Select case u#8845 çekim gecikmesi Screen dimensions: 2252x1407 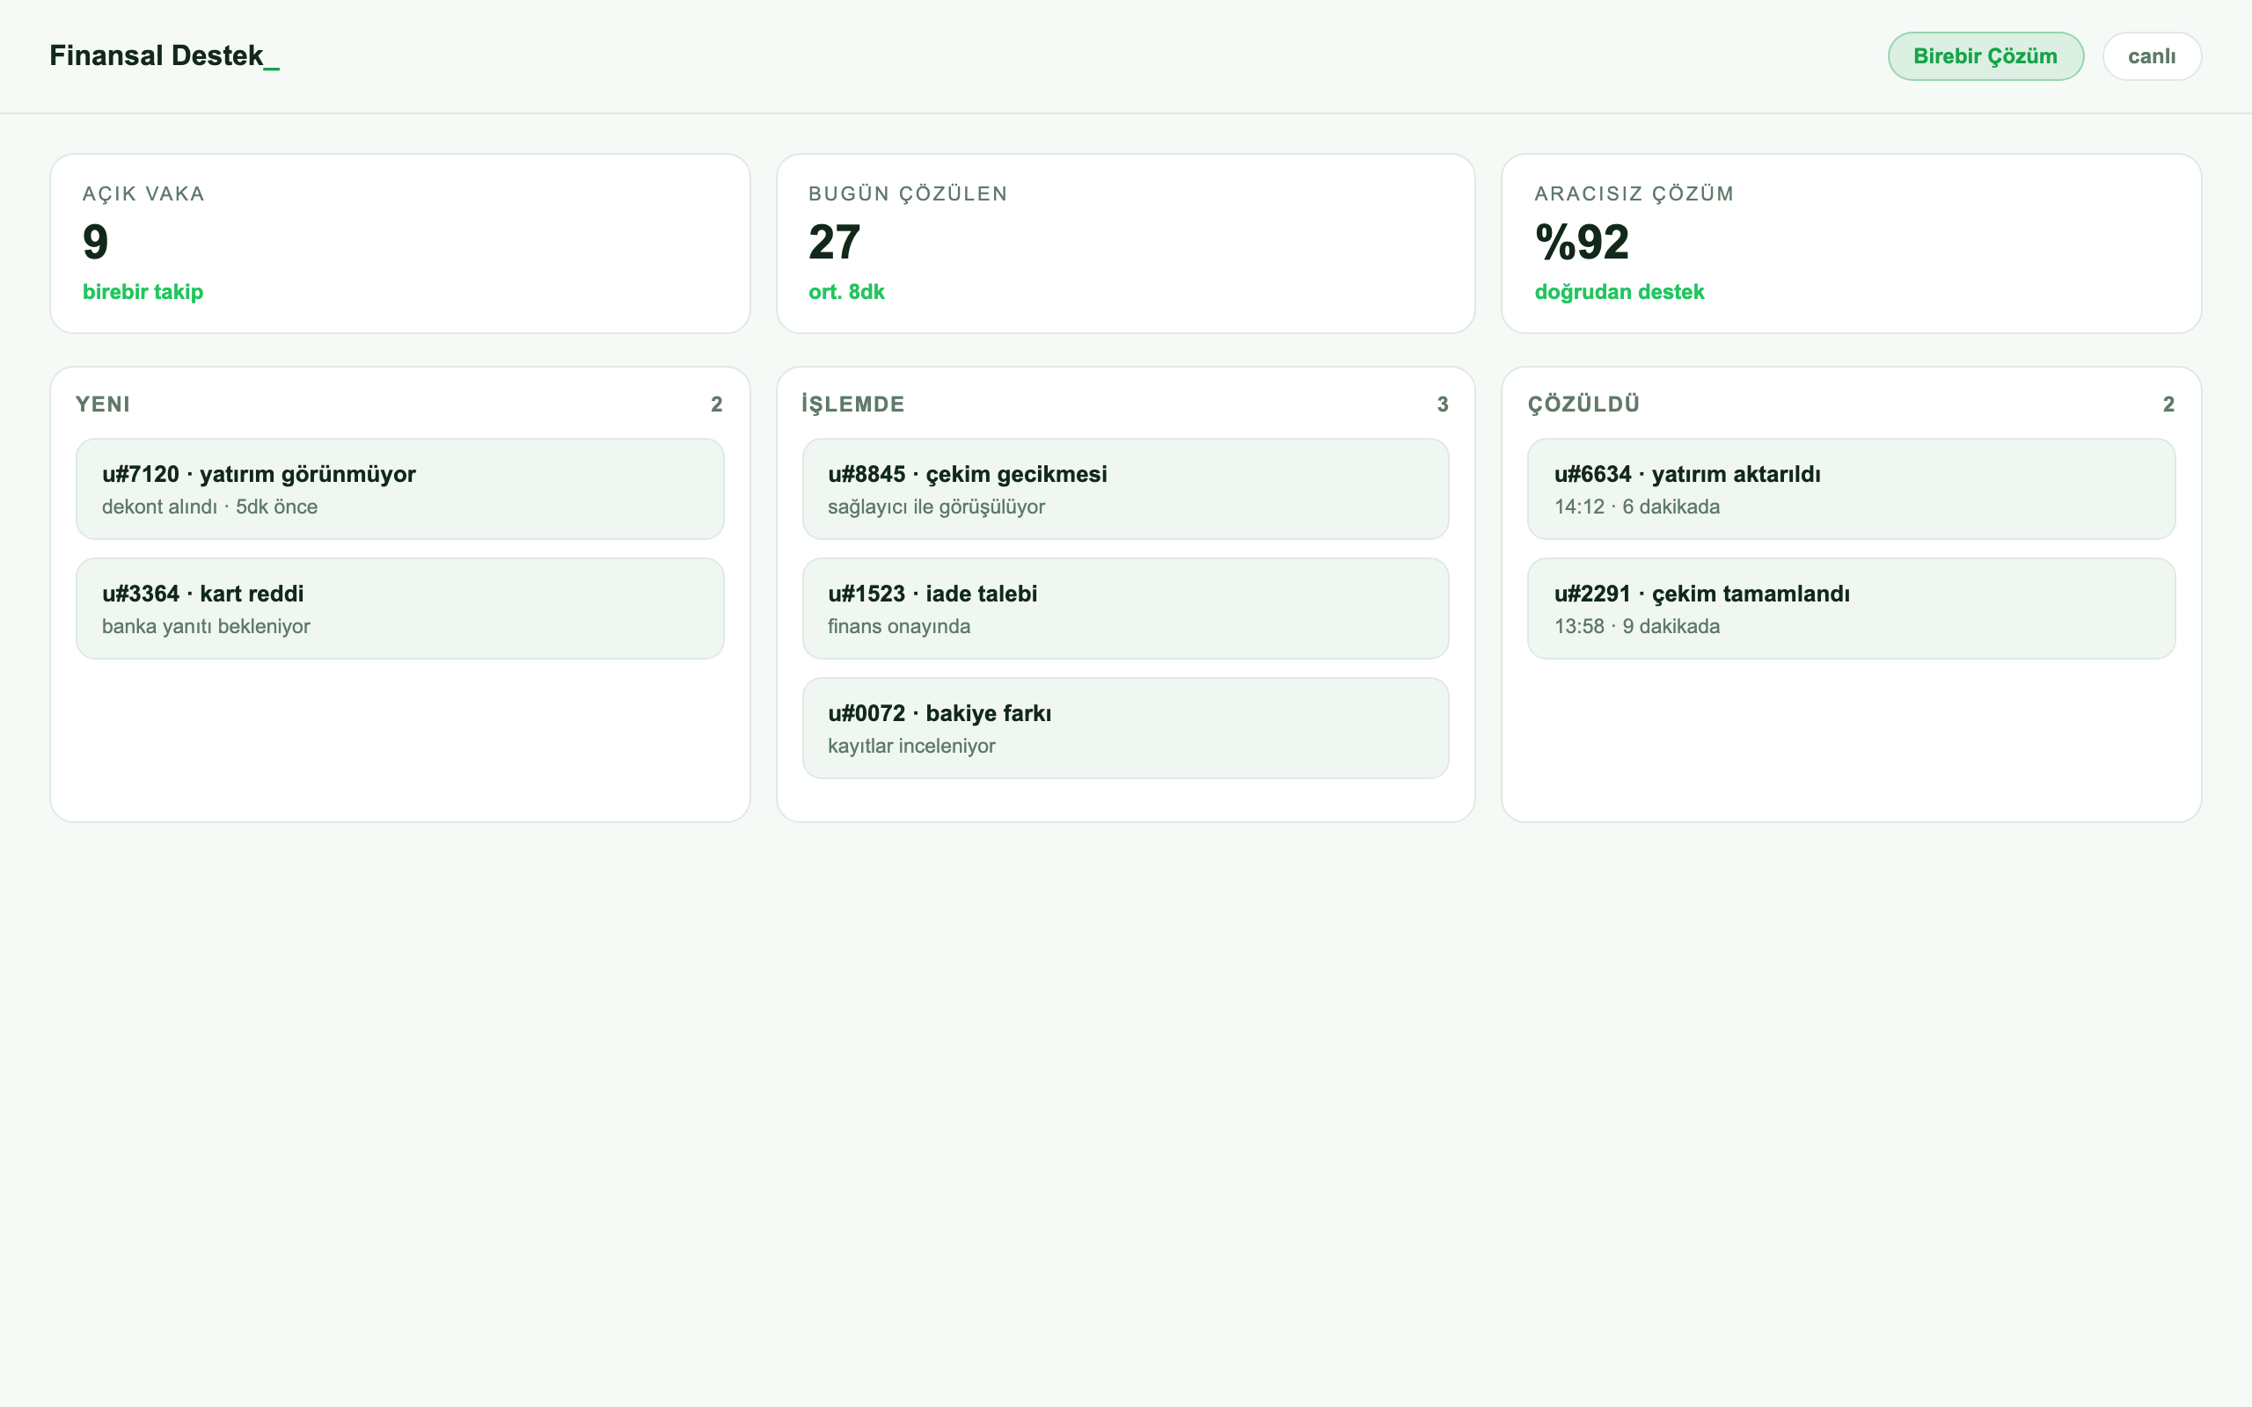click(x=1125, y=489)
